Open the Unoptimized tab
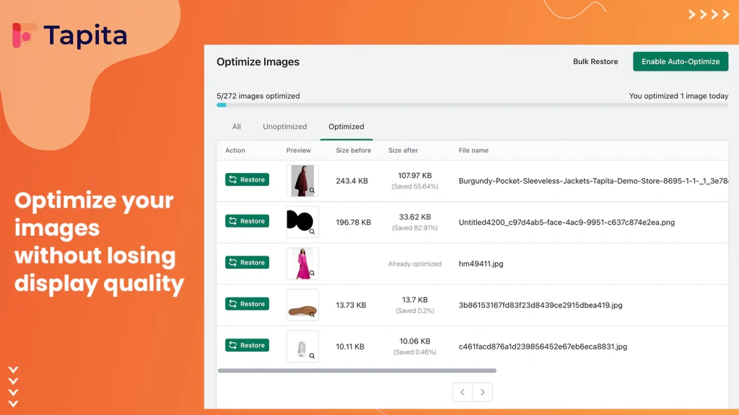The height and width of the screenshot is (415, 739). [284, 127]
